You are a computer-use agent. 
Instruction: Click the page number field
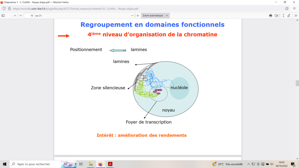29,16
